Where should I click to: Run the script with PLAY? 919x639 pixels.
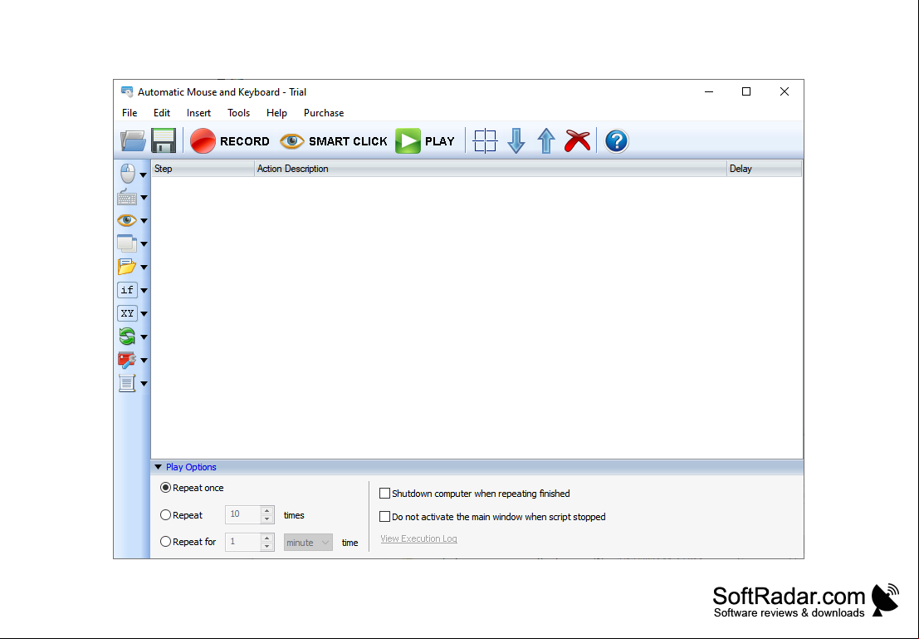click(425, 141)
